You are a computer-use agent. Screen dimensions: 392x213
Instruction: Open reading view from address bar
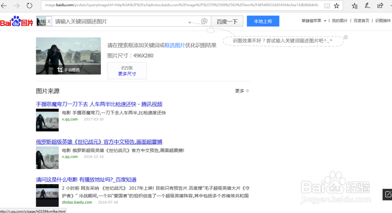(x=327, y=5)
